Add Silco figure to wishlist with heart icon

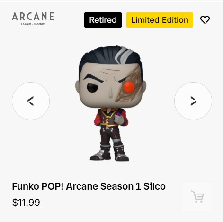click(205, 20)
